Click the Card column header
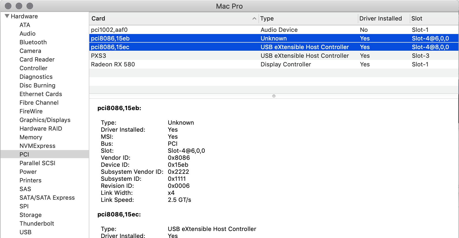 (174, 19)
